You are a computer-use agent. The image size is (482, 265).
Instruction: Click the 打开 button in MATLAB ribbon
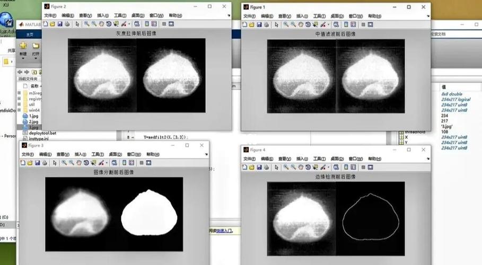click(36, 48)
